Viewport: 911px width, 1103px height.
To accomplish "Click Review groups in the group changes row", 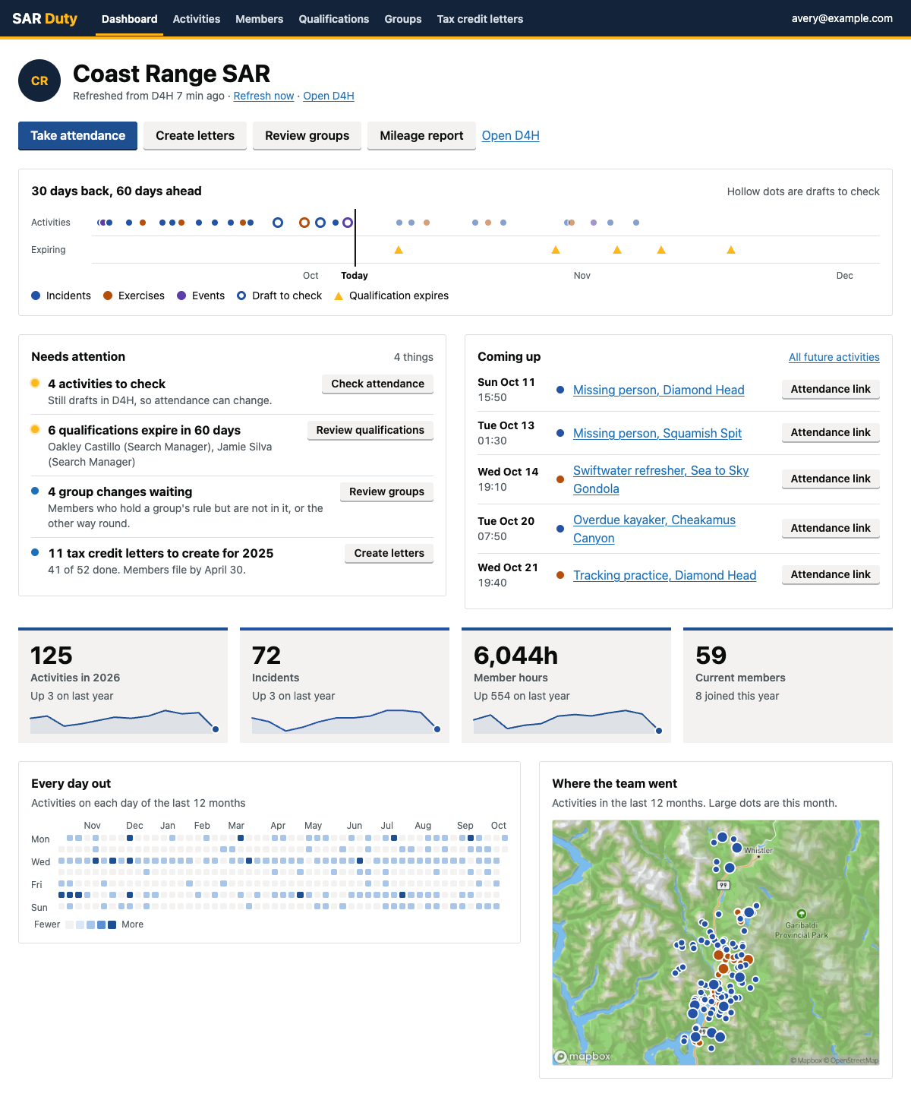I will [387, 491].
